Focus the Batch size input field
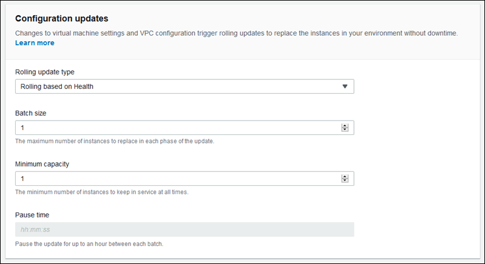The width and height of the screenshot is (485, 264). click(x=176, y=128)
